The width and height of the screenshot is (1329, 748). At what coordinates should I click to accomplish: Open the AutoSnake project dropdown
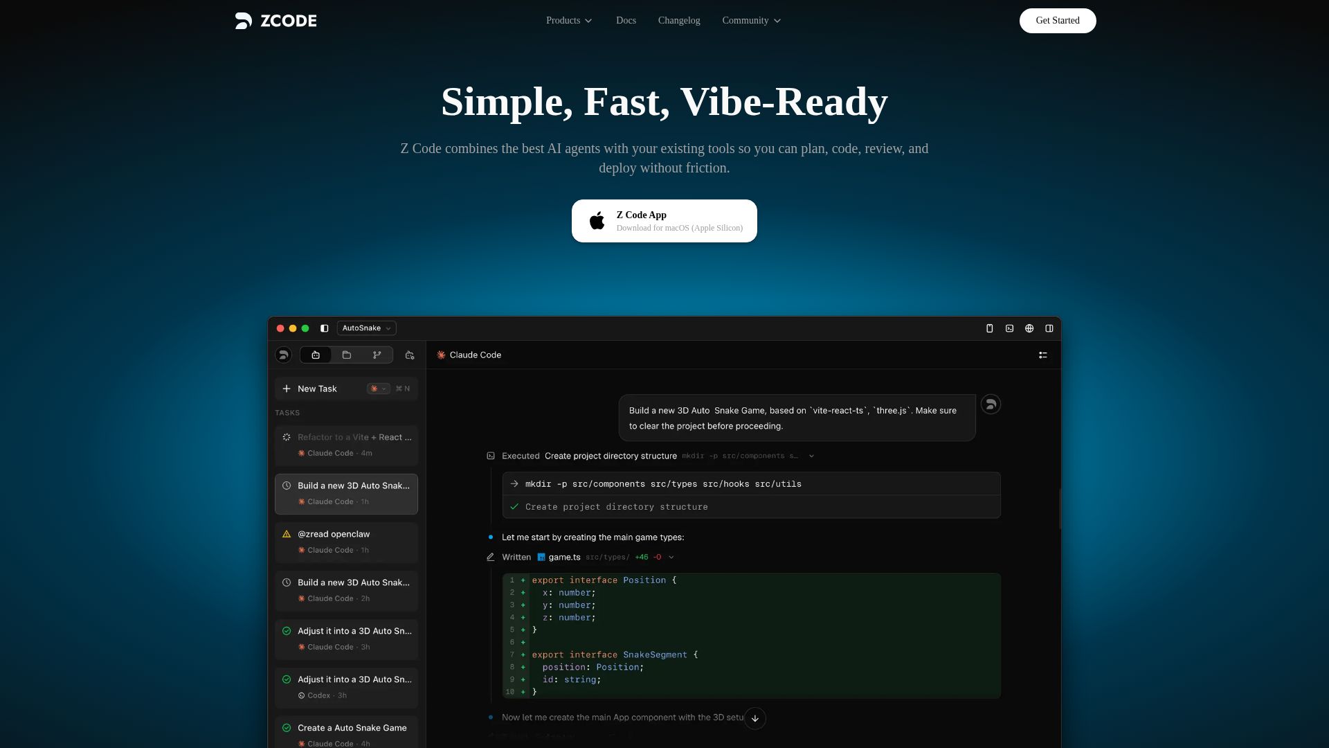click(x=367, y=328)
